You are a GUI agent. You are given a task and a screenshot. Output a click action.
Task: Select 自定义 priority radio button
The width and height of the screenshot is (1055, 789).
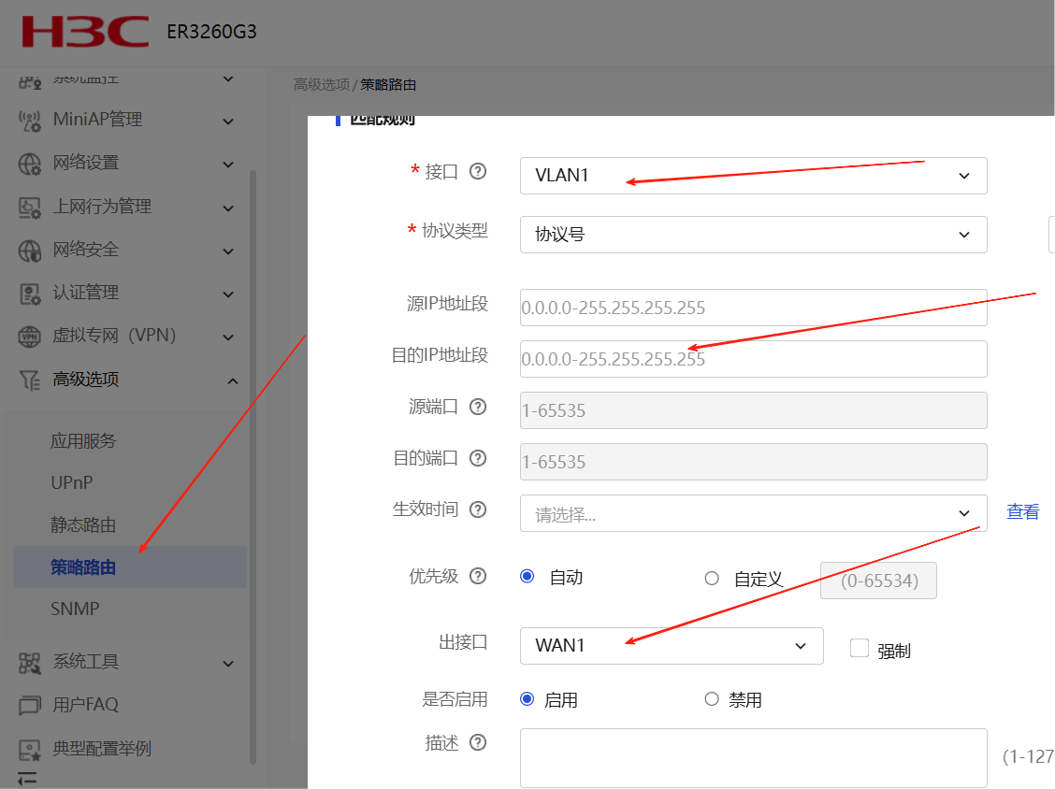pyautogui.click(x=712, y=579)
